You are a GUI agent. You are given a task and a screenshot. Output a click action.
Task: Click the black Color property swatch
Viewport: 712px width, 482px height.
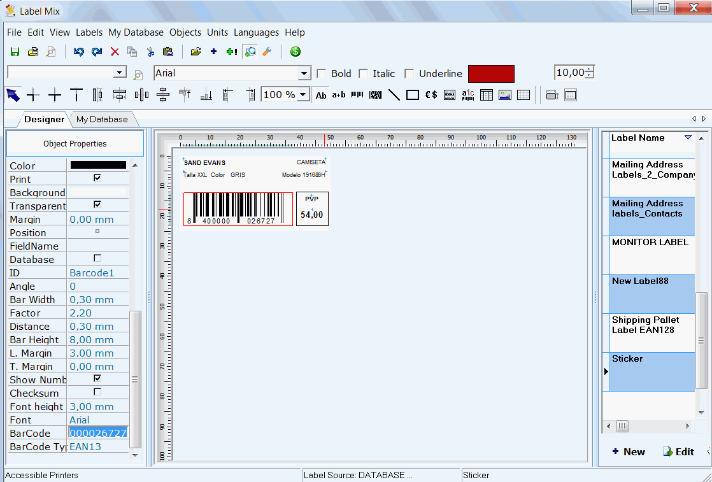click(98, 165)
